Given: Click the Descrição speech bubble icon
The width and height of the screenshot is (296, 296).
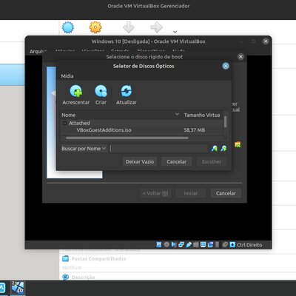Looking at the screenshot, I should (65, 277).
